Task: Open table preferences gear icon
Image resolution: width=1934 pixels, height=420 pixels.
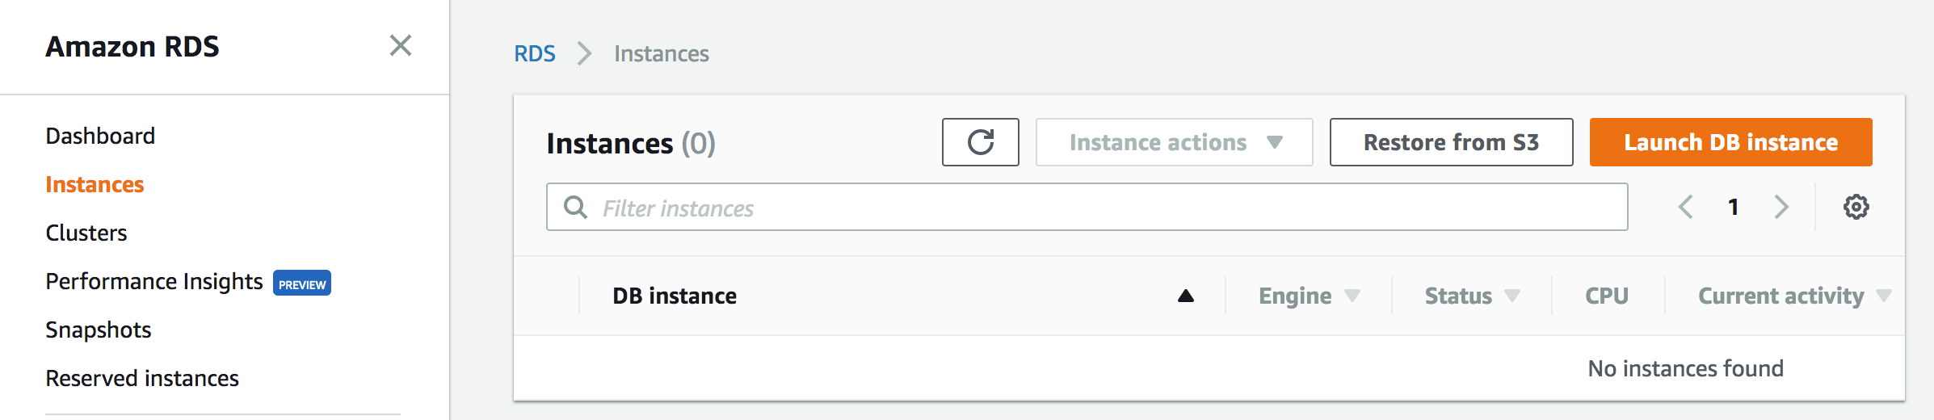Action: point(1856,207)
